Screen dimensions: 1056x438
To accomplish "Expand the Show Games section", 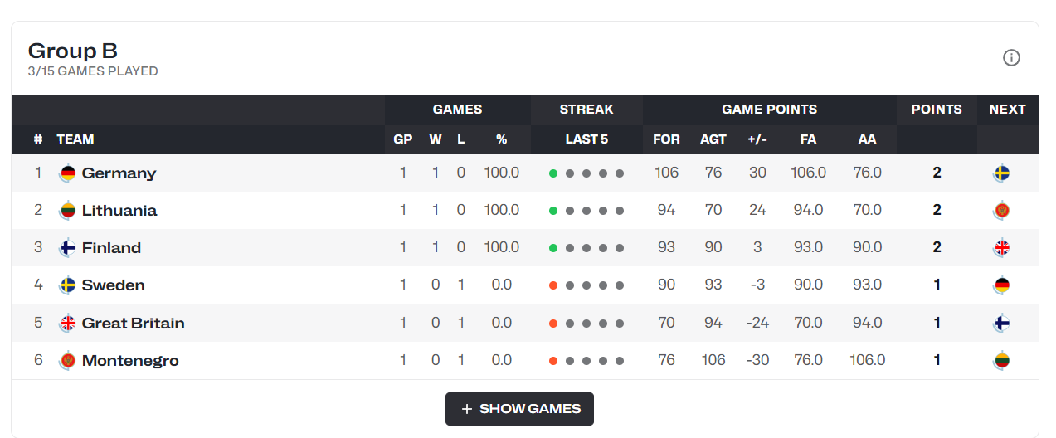I will coord(519,409).
